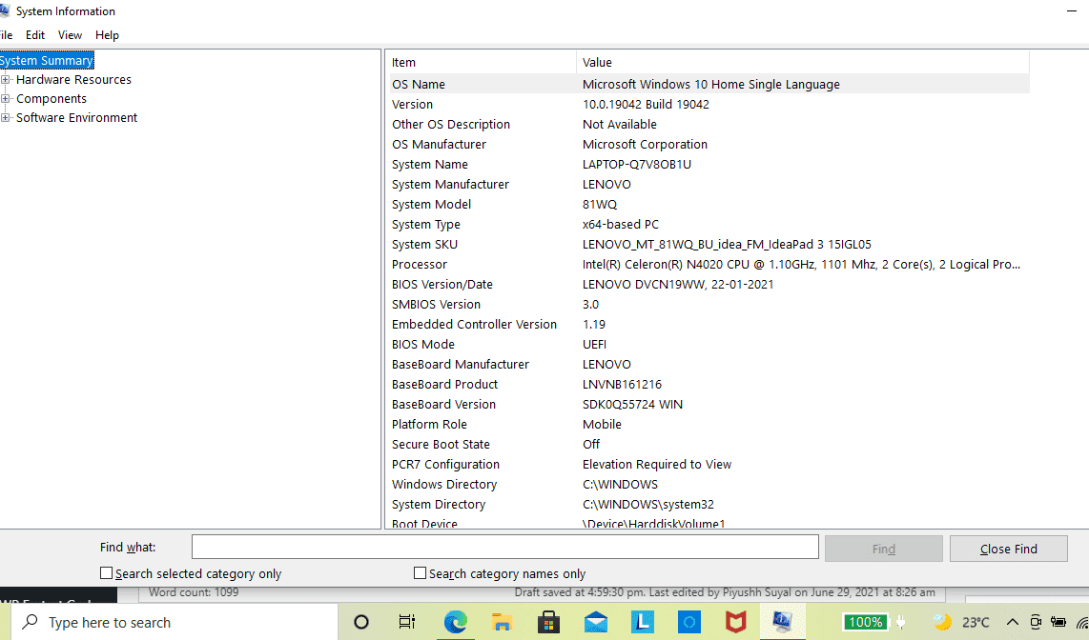
Task: Open the File menu
Action: [6, 34]
